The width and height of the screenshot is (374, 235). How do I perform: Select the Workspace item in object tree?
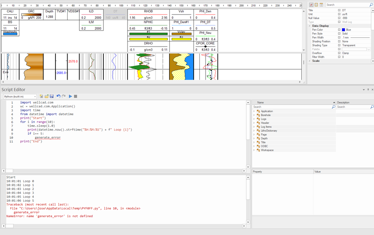(267, 150)
